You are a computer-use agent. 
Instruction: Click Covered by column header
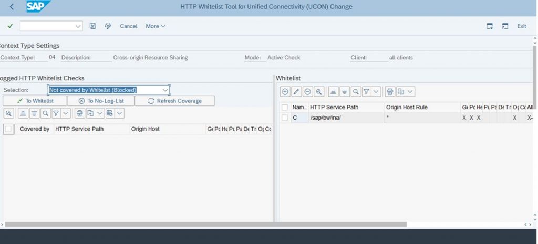(x=35, y=129)
